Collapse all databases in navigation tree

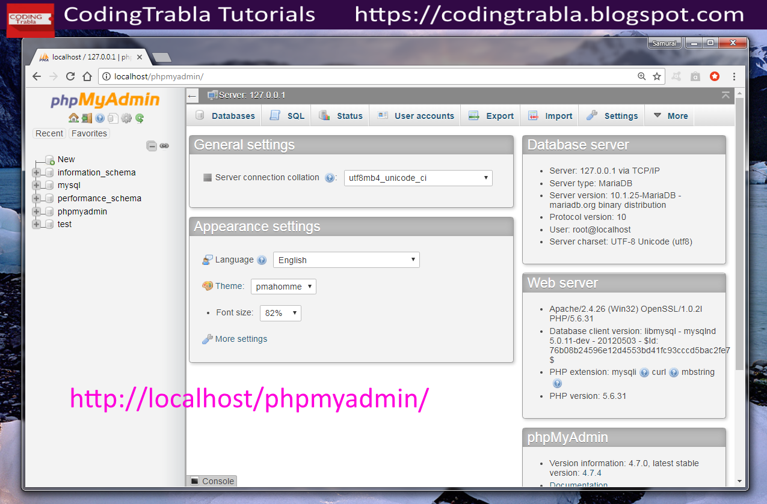click(152, 146)
